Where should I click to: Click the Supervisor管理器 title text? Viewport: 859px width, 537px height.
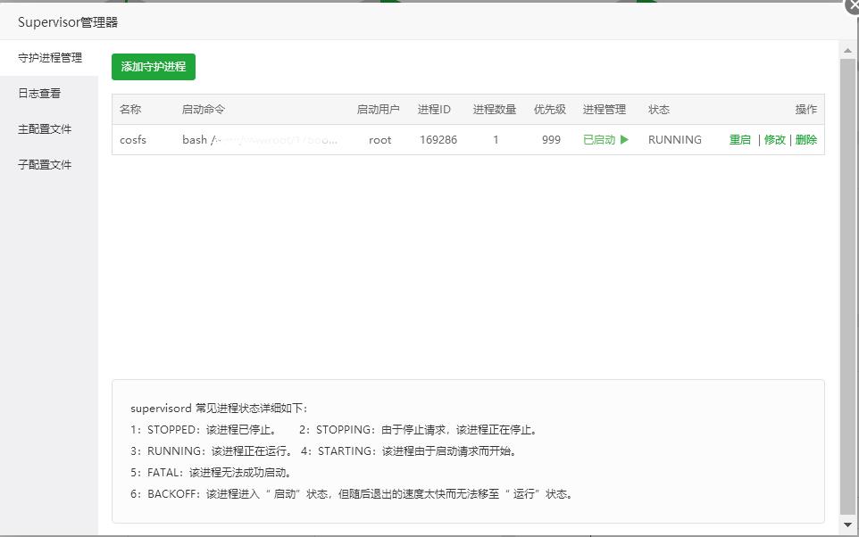[68, 22]
